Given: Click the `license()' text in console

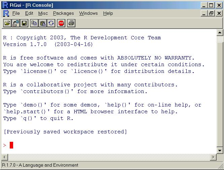Looking at the screenshot, I should tap(38, 71).
